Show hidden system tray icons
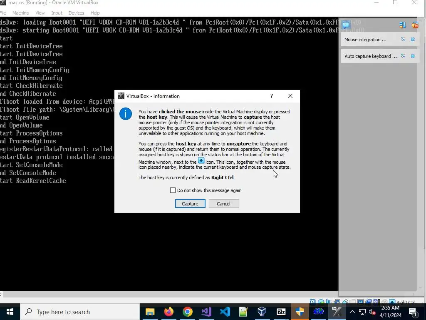Screen dimensions: 426x320 [352, 312]
